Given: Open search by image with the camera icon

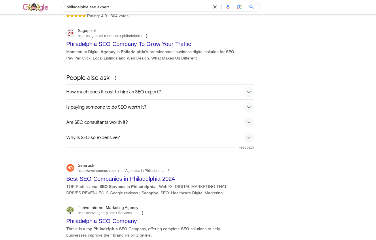Looking at the screenshot, I should pos(239,7).
